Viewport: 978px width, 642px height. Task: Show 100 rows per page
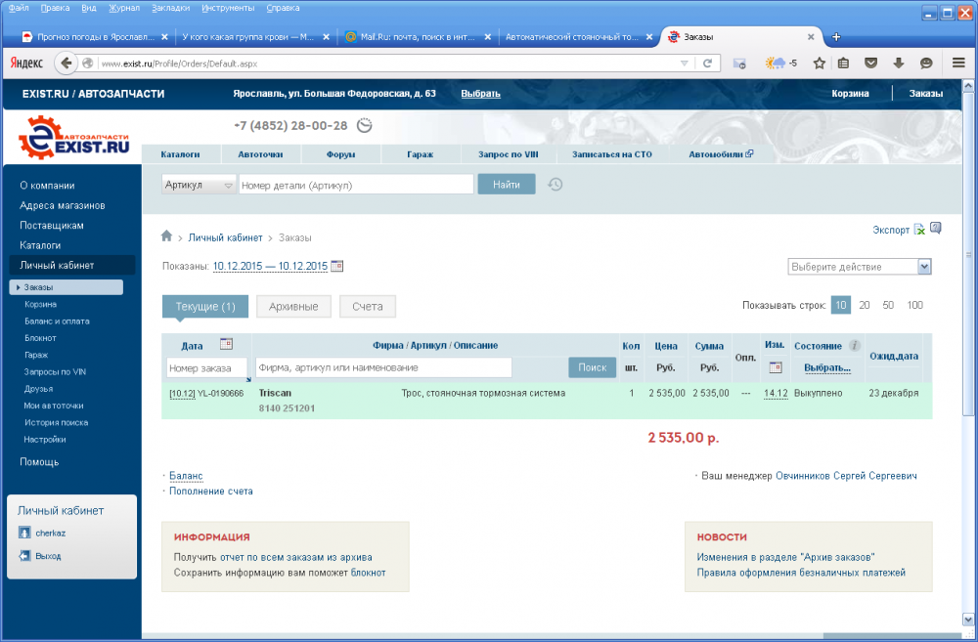pyautogui.click(x=915, y=305)
